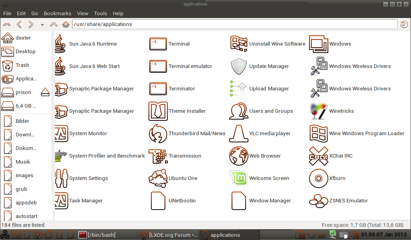The image size is (411, 240).
Task: Open the Tools menu
Action: point(100,13)
